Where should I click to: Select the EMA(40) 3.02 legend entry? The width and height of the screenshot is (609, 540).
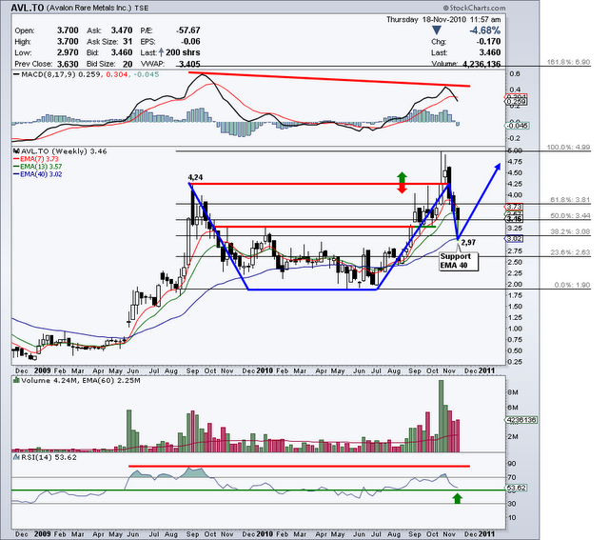[x=37, y=174]
